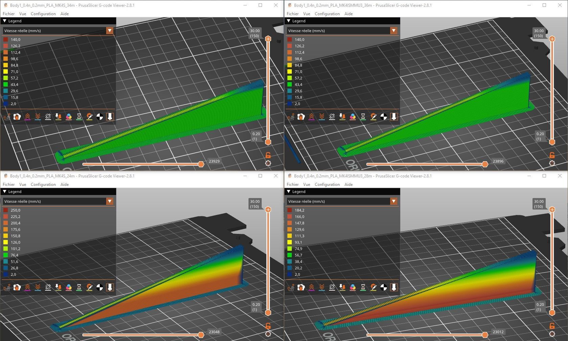Open the Configuration menu in the MK4S_24m window
The image size is (568, 341).
(43, 185)
